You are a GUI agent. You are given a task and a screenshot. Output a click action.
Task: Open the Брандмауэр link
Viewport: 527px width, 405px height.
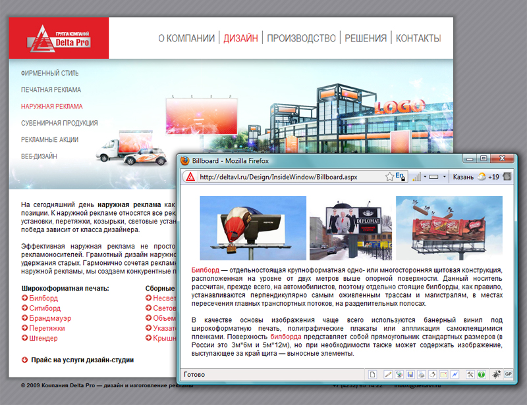click(x=50, y=318)
